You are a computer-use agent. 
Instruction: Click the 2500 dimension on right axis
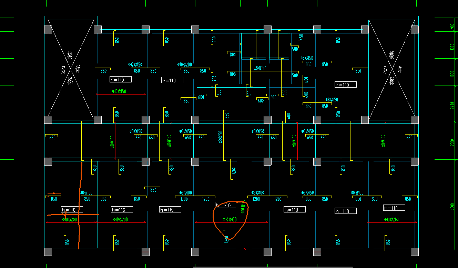point(452,142)
